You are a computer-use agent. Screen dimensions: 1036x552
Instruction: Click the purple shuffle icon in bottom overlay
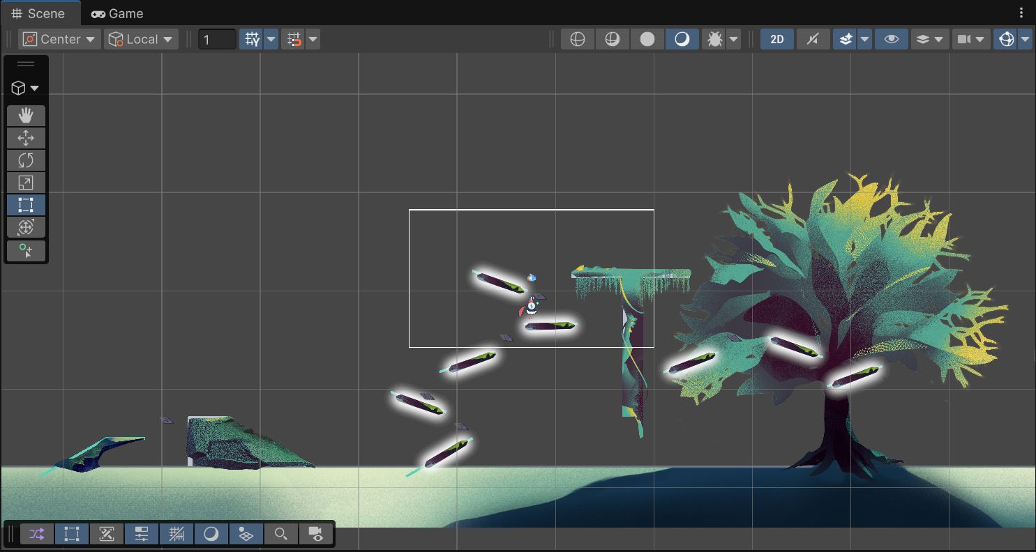pos(37,534)
